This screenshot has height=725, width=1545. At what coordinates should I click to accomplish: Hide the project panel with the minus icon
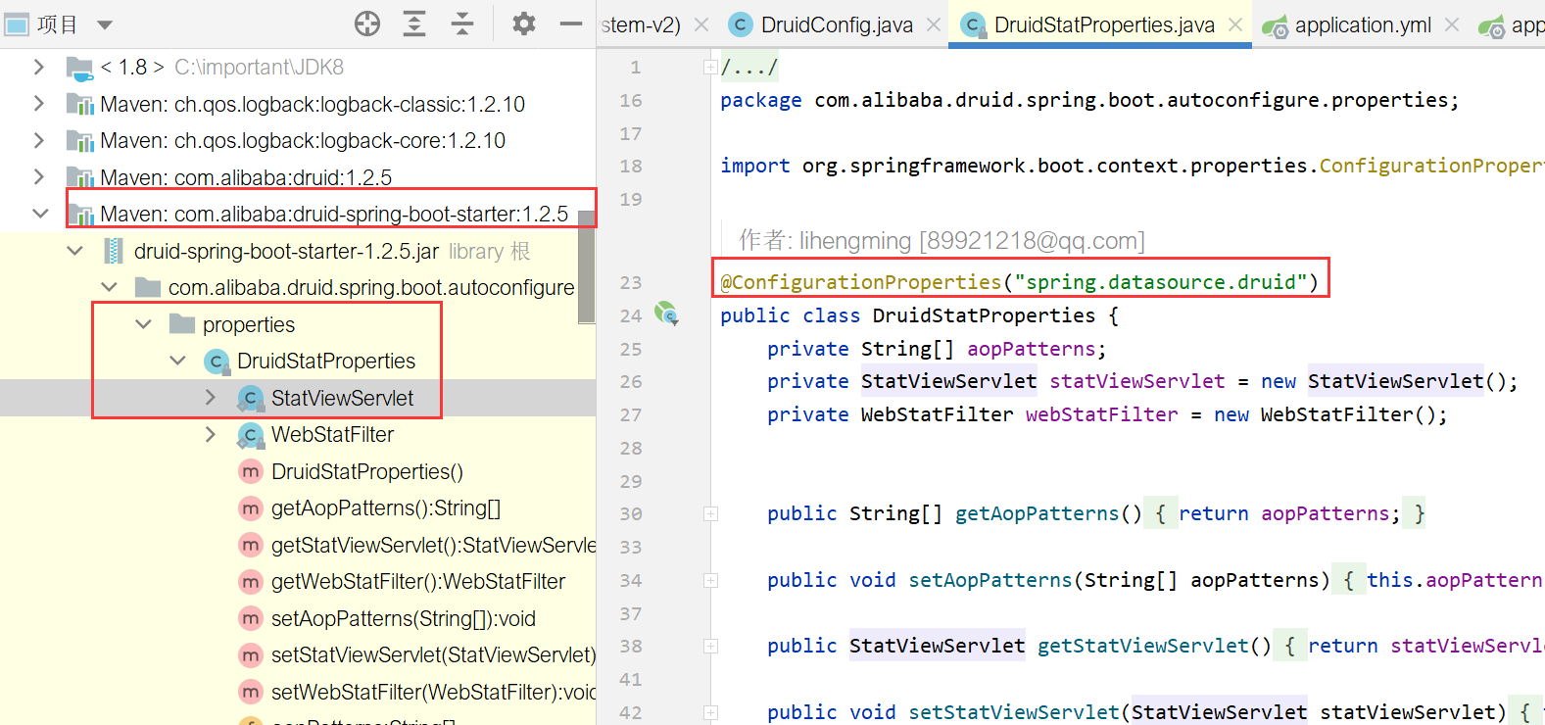571,24
